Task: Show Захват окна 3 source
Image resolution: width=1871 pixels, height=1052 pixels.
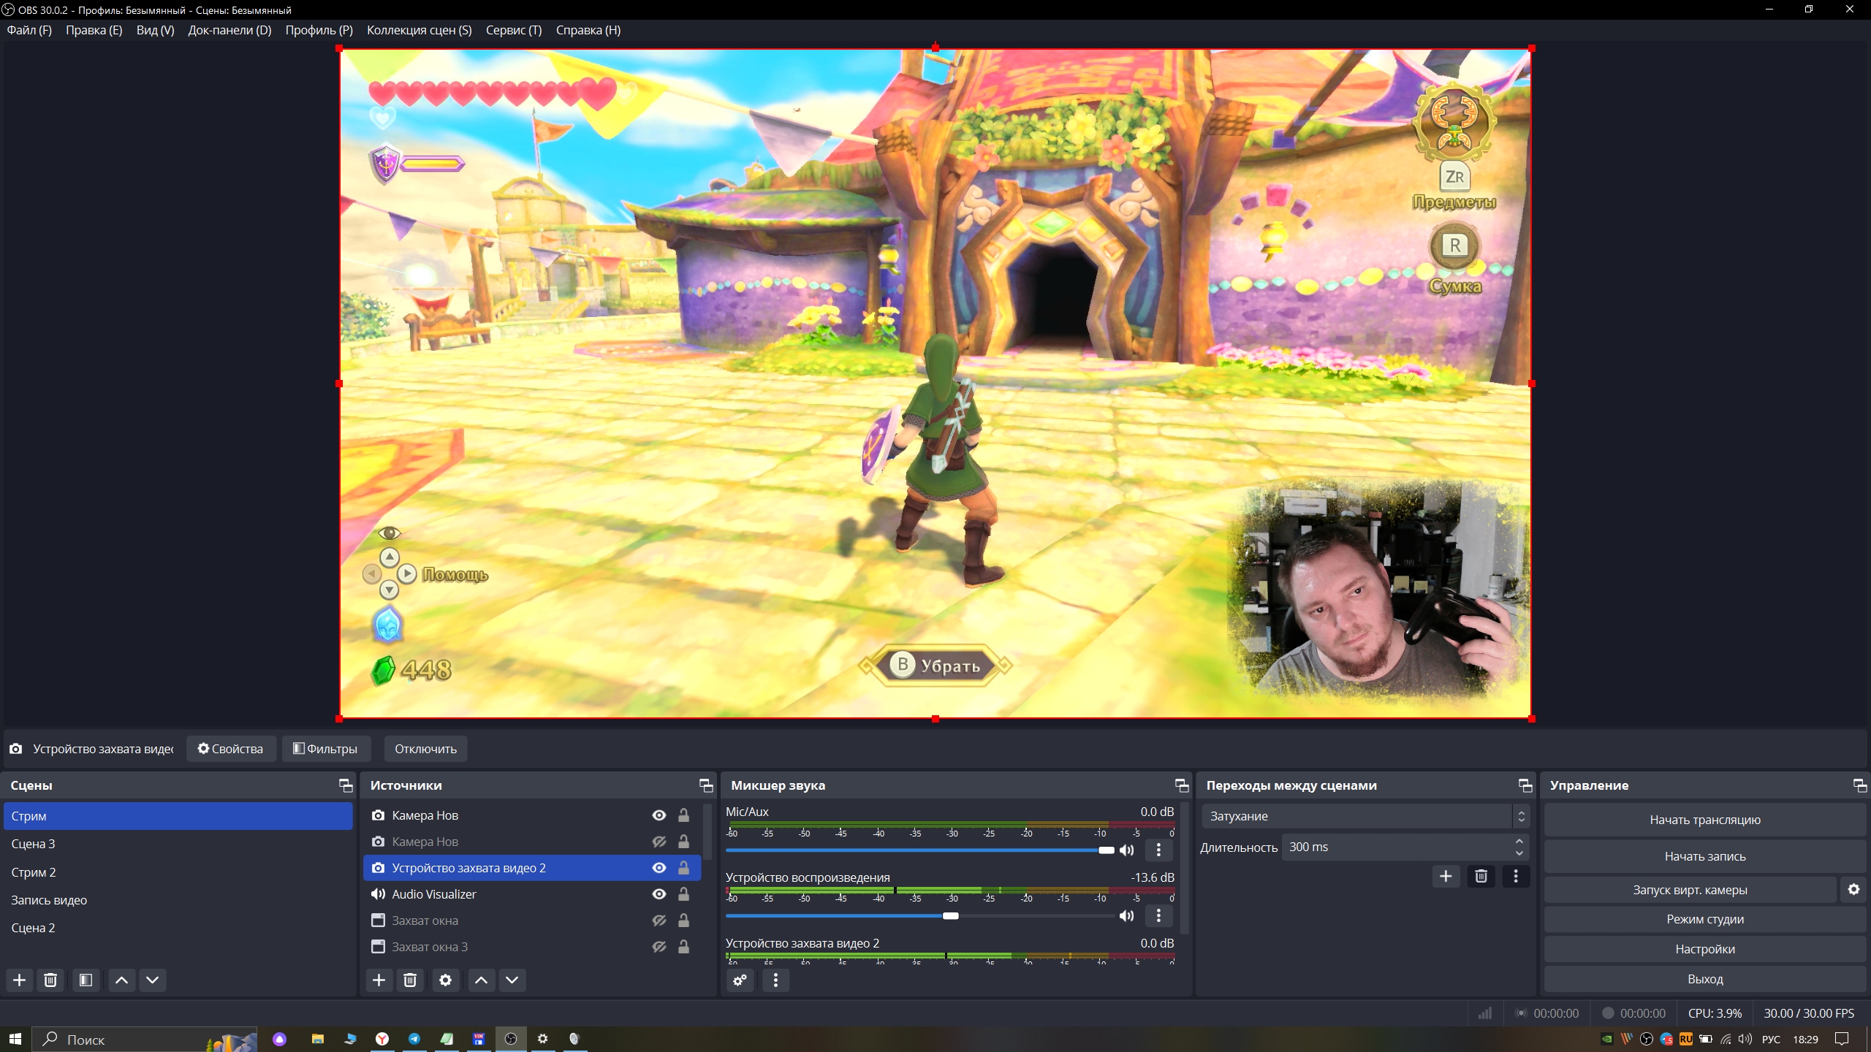Action: tap(659, 947)
